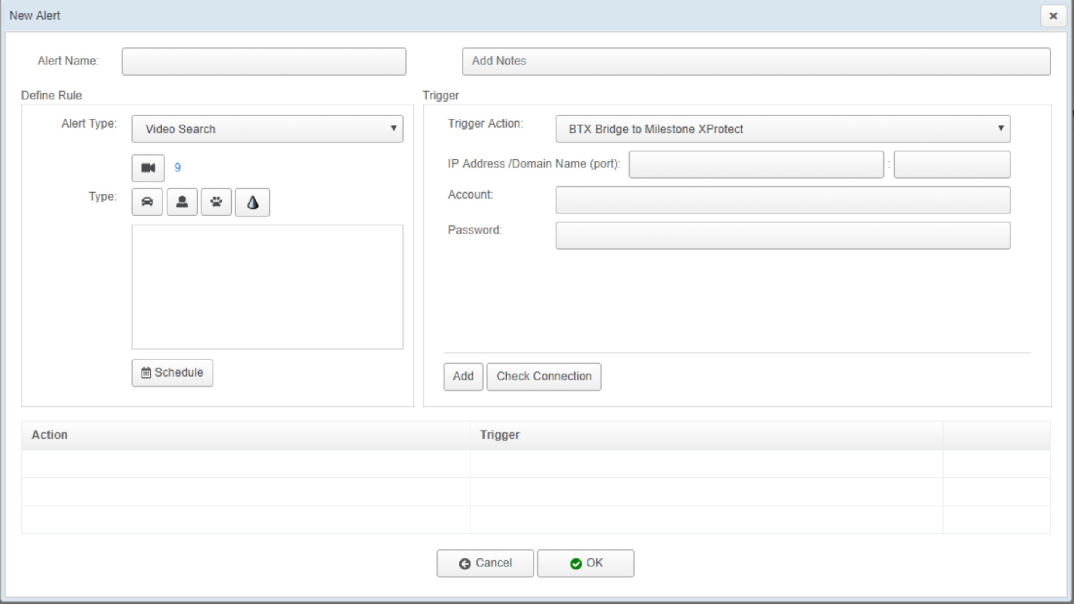Click the Account input field
Screen dimensions: 1075x605
coord(783,199)
